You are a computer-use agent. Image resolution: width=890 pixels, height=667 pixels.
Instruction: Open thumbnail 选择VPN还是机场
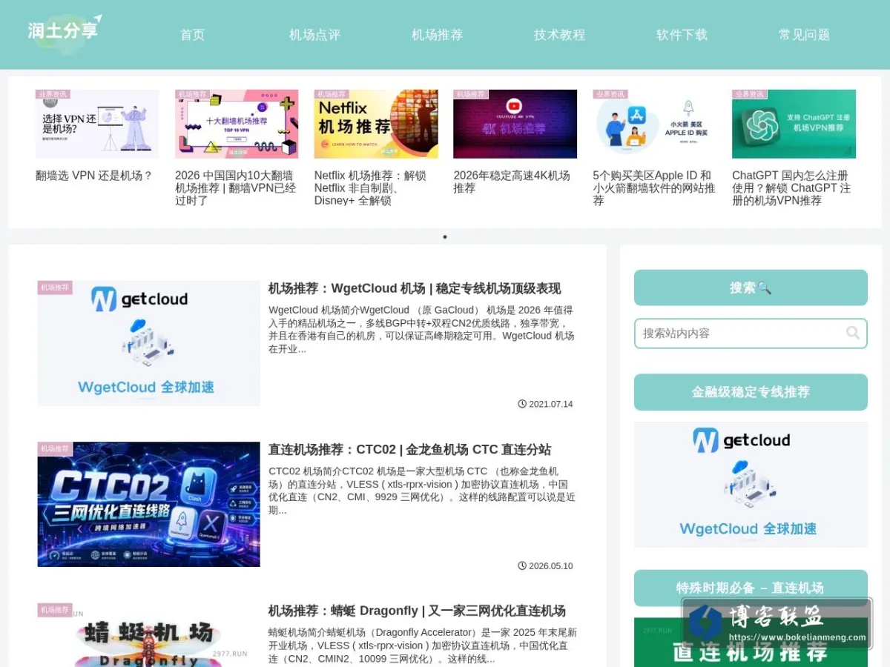pos(97,124)
